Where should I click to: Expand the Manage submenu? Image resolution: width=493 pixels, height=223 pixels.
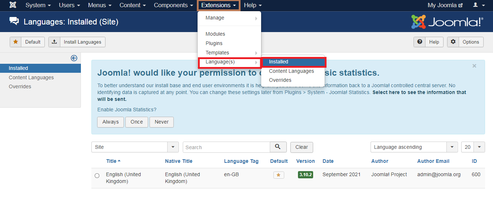pos(229,18)
